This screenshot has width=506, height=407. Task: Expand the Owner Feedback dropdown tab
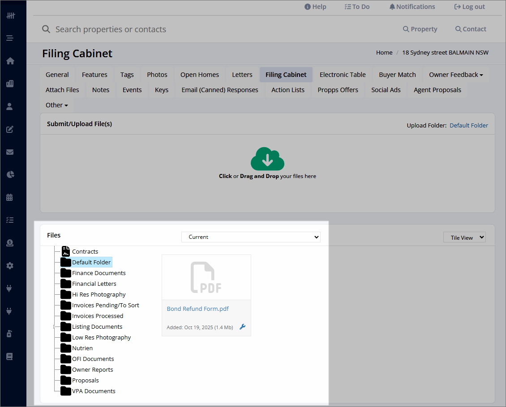click(456, 75)
